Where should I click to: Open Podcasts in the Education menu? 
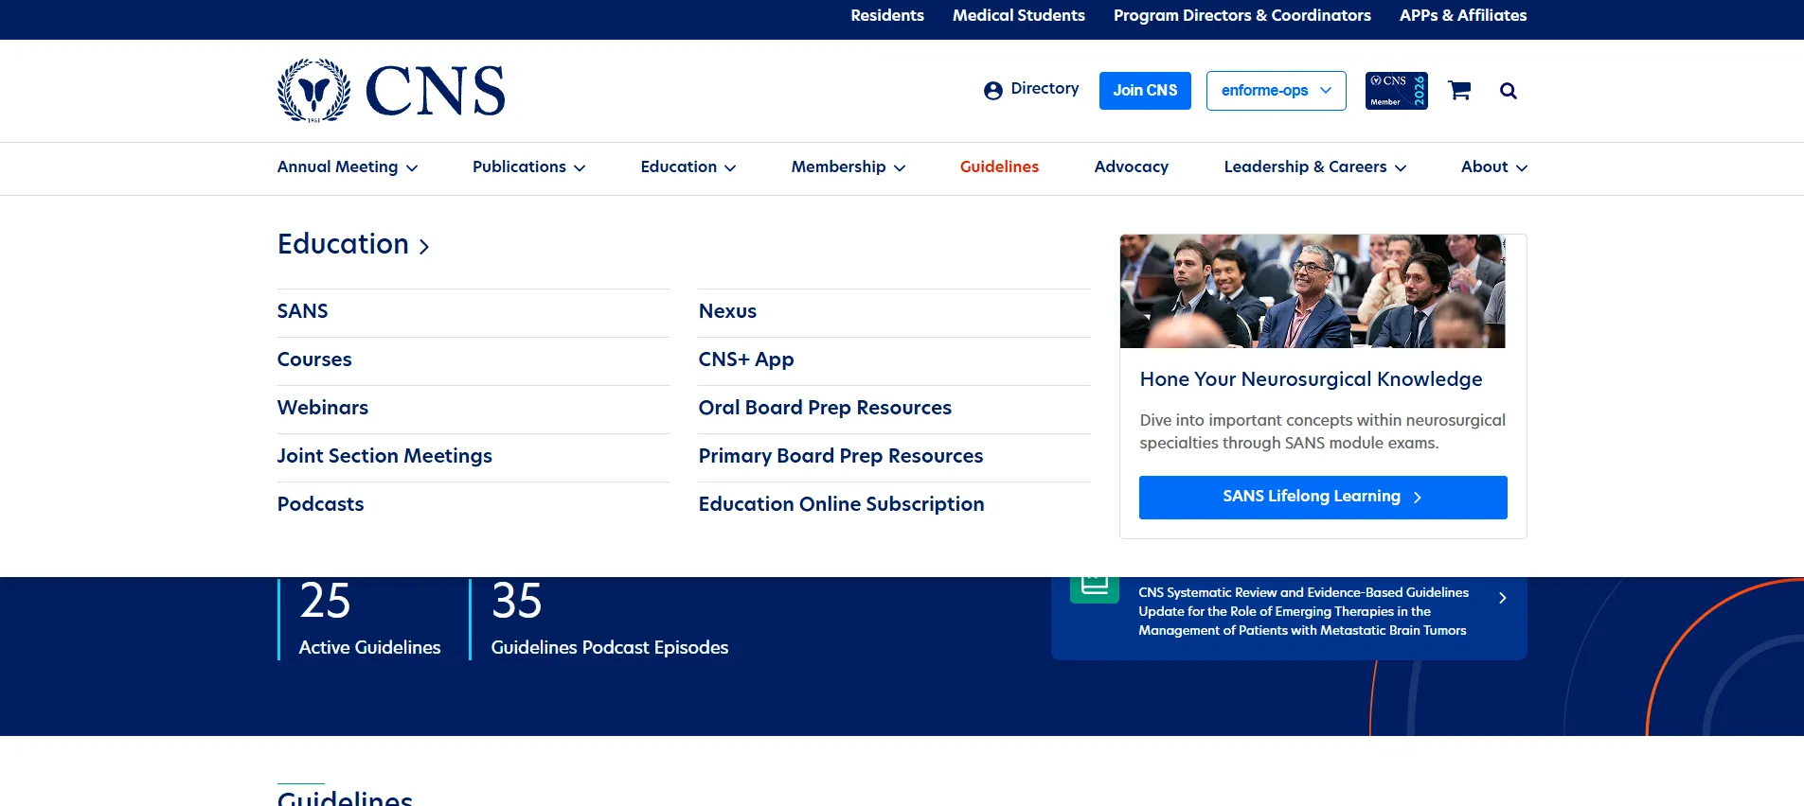[320, 504]
